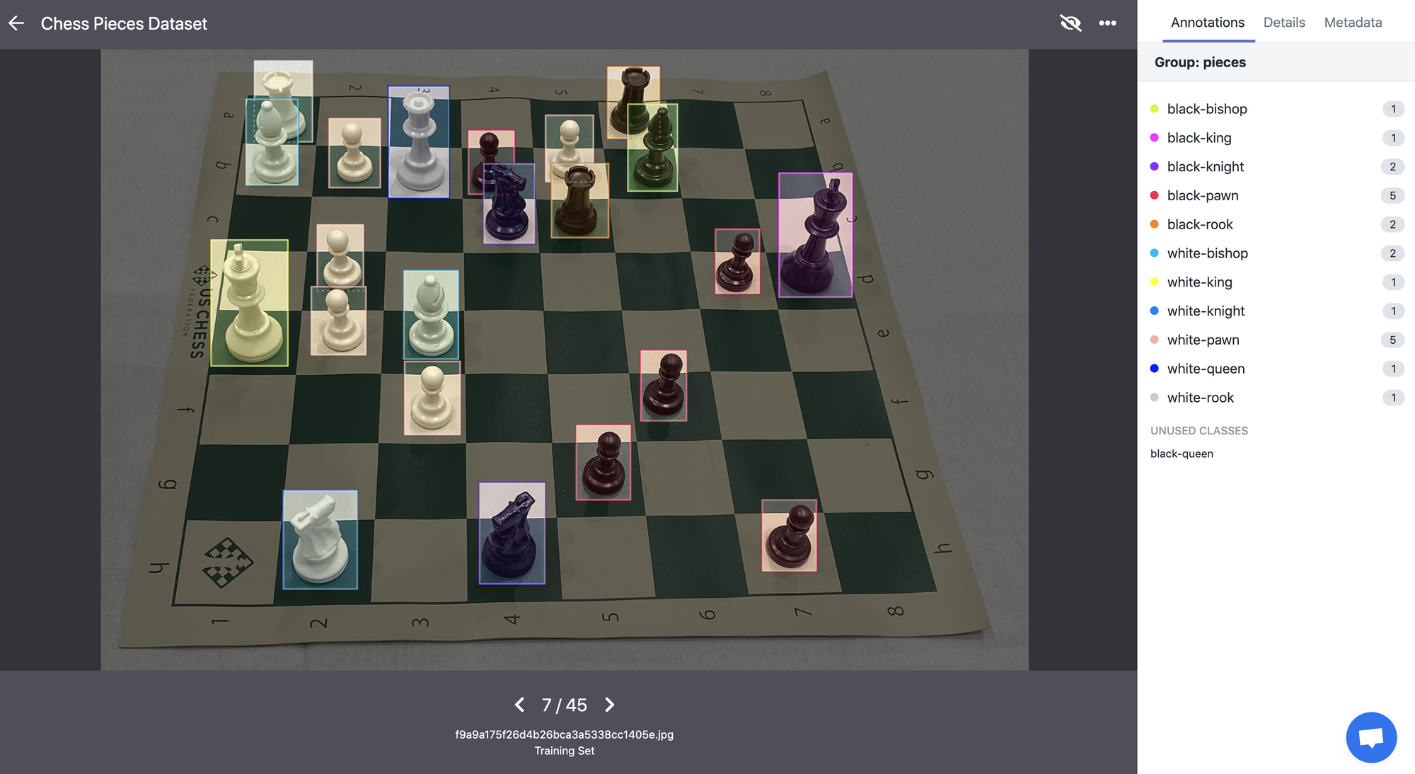This screenshot has width=1415, height=774.
Task: Click the back arrow icon
Action: pyautogui.click(x=16, y=23)
